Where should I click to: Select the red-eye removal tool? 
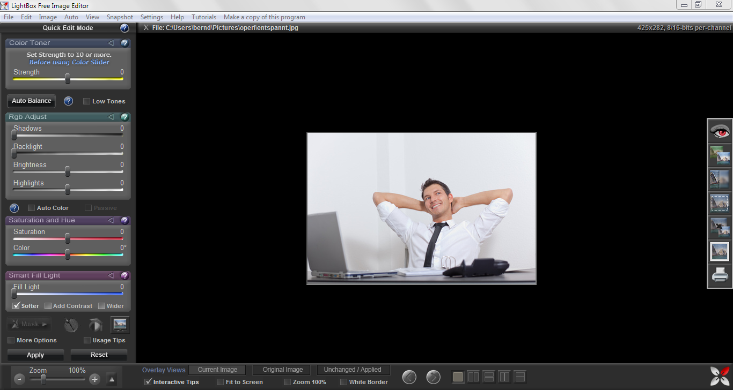[719, 131]
